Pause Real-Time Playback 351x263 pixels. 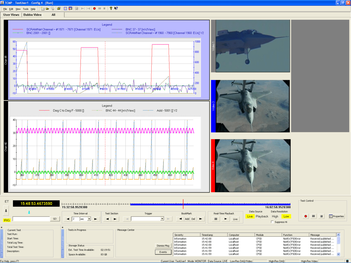coord(216,219)
